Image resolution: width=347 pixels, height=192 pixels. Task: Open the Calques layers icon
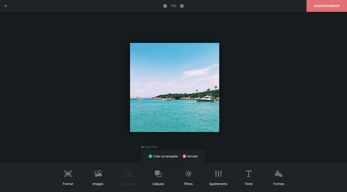click(158, 174)
